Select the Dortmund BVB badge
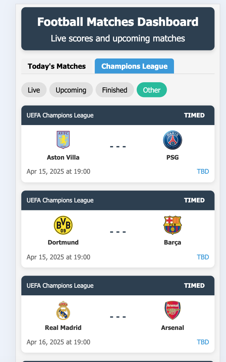 tap(63, 225)
